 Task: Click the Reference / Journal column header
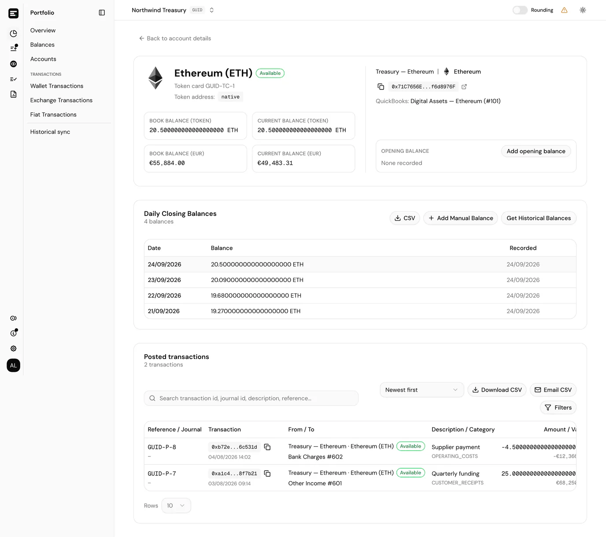tap(175, 430)
